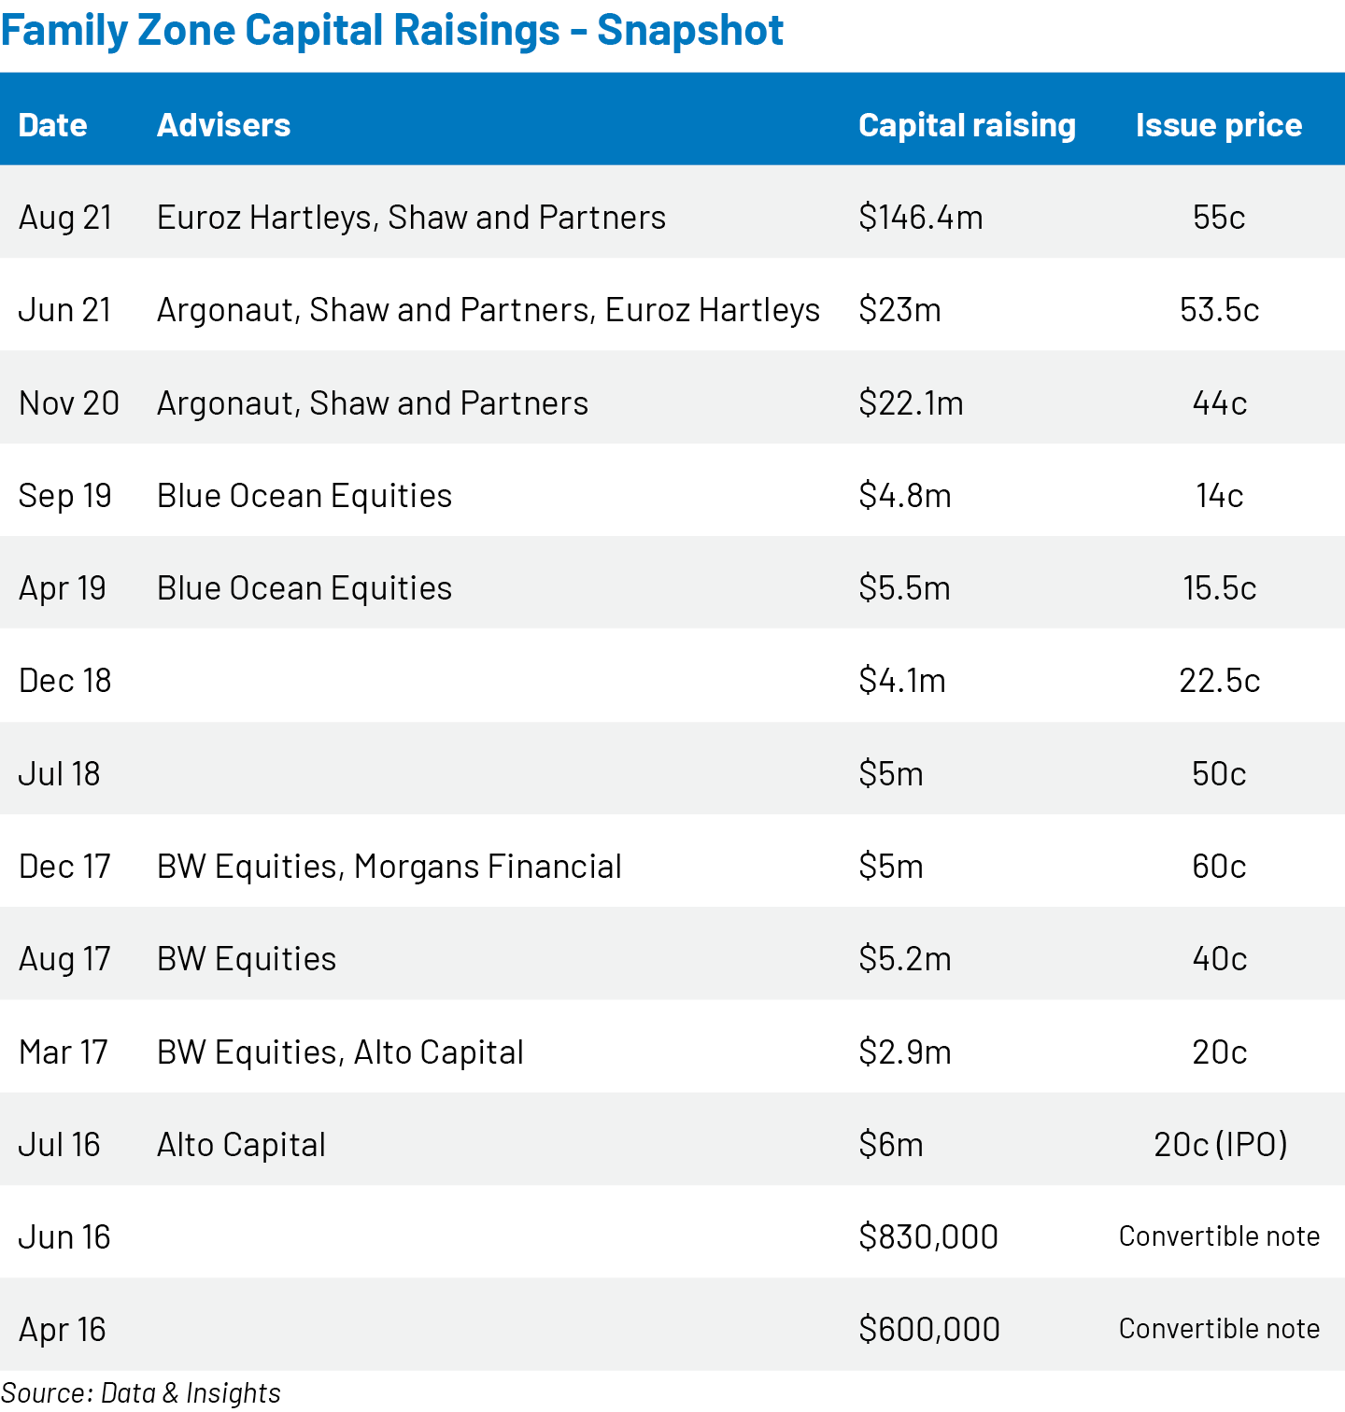Select the $5.2m raising amount
The image size is (1345, 1412).
[904, 959]
